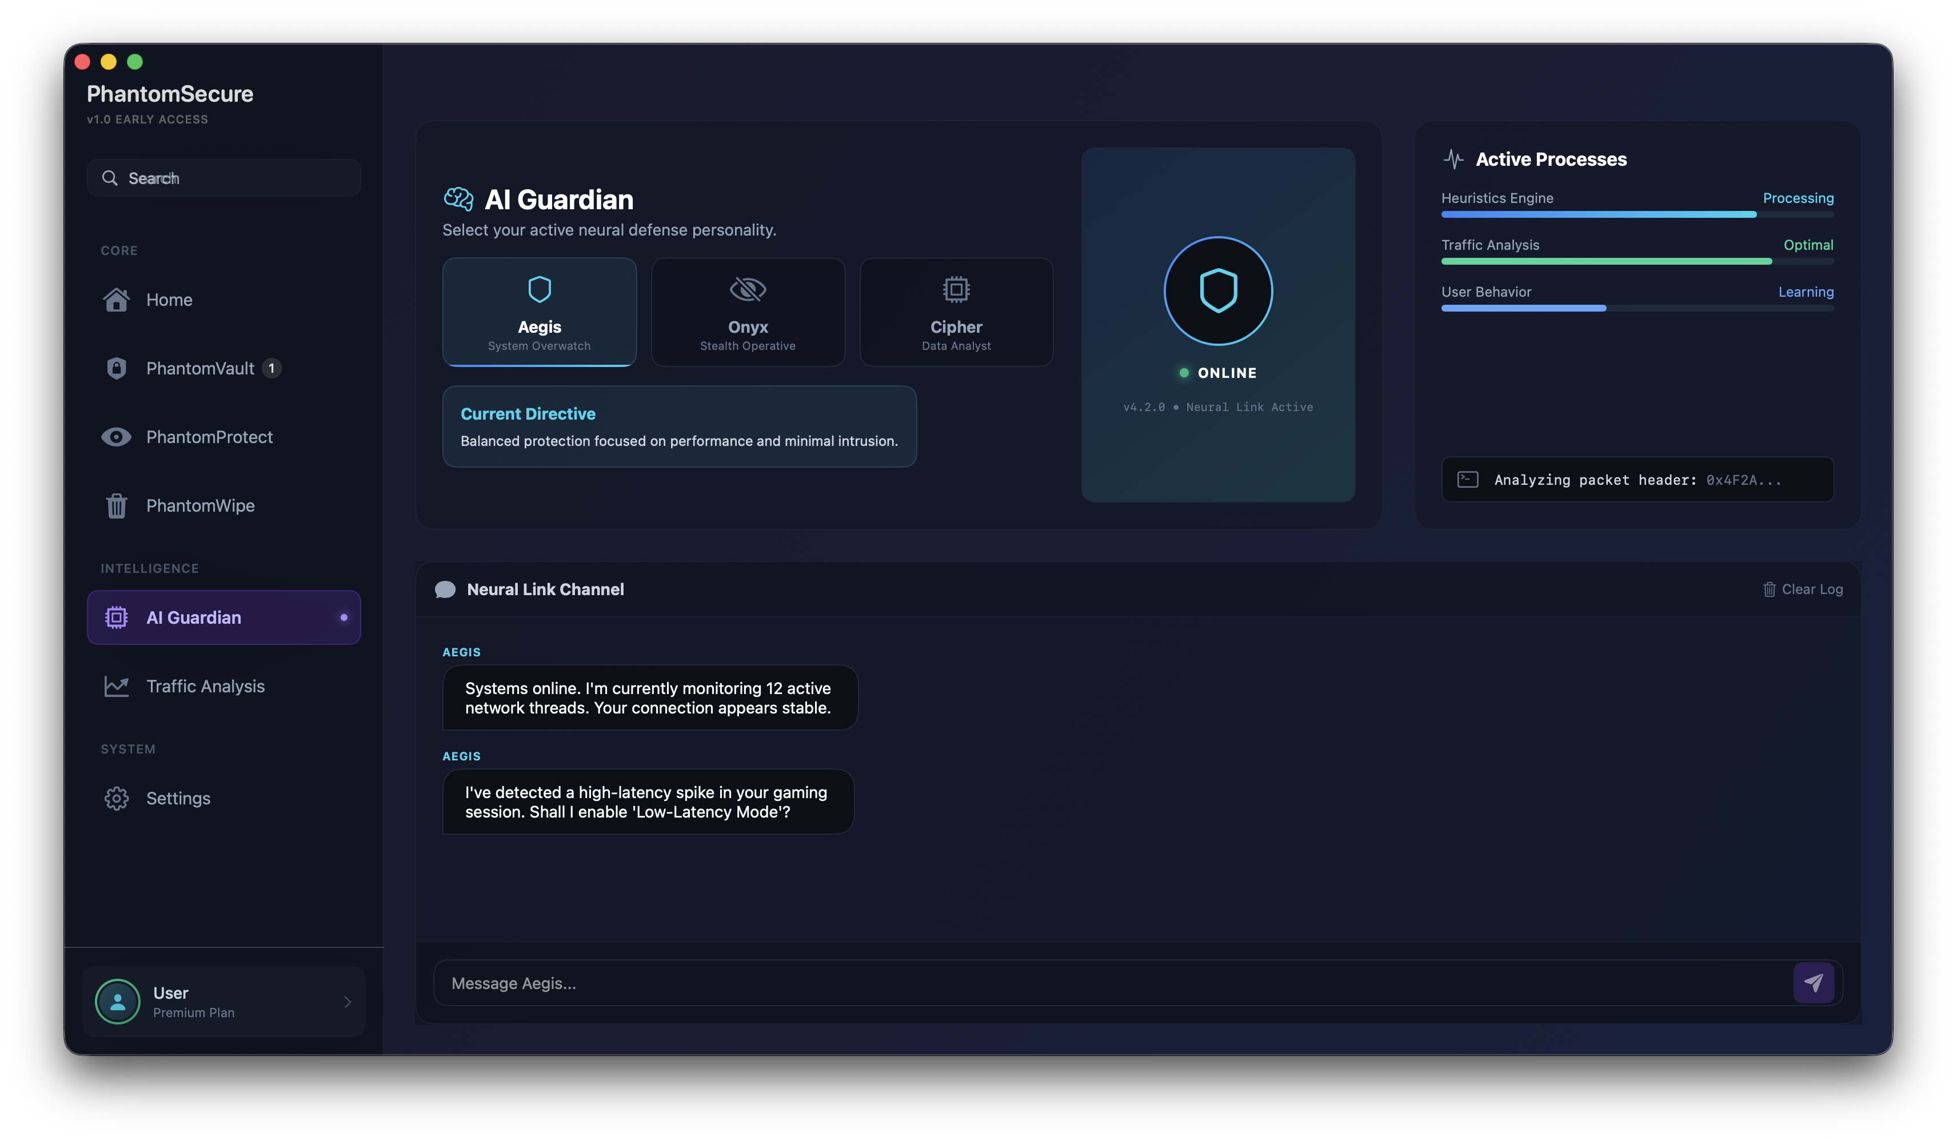Click the brain icon next to AI Guardian heading

pos(459,199)
